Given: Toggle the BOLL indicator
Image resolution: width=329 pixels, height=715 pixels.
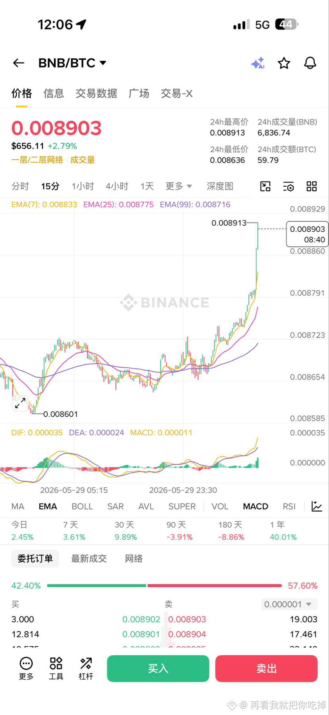Looking at the screenshot, I should (x=82, y=506).
